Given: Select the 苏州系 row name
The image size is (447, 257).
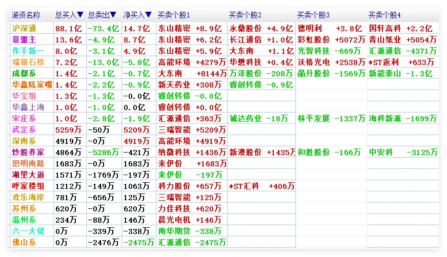Looking at the screenshot, I should 24,208.
